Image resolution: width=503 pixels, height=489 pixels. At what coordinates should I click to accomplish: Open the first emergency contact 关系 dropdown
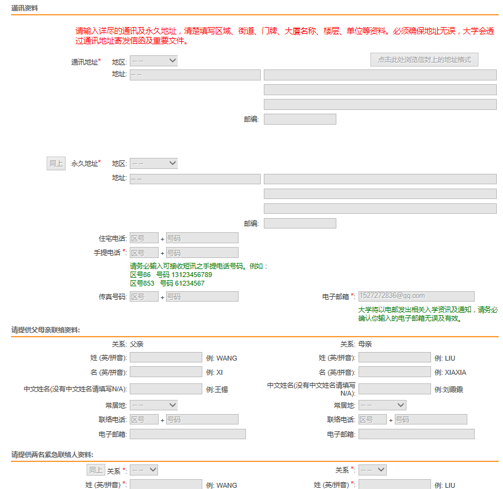tap(144, 469)
